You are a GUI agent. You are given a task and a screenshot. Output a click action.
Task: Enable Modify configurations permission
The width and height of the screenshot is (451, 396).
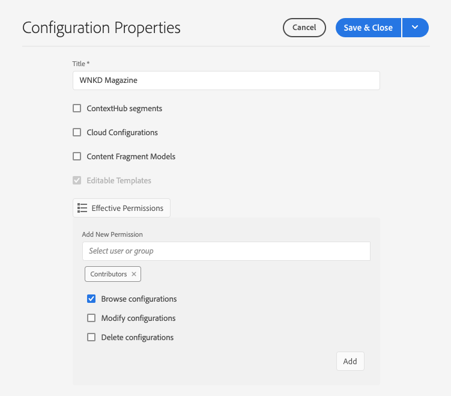coord(91,318)
